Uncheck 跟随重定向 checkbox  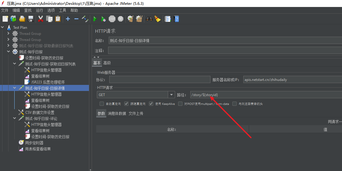(x=126, y=104)
